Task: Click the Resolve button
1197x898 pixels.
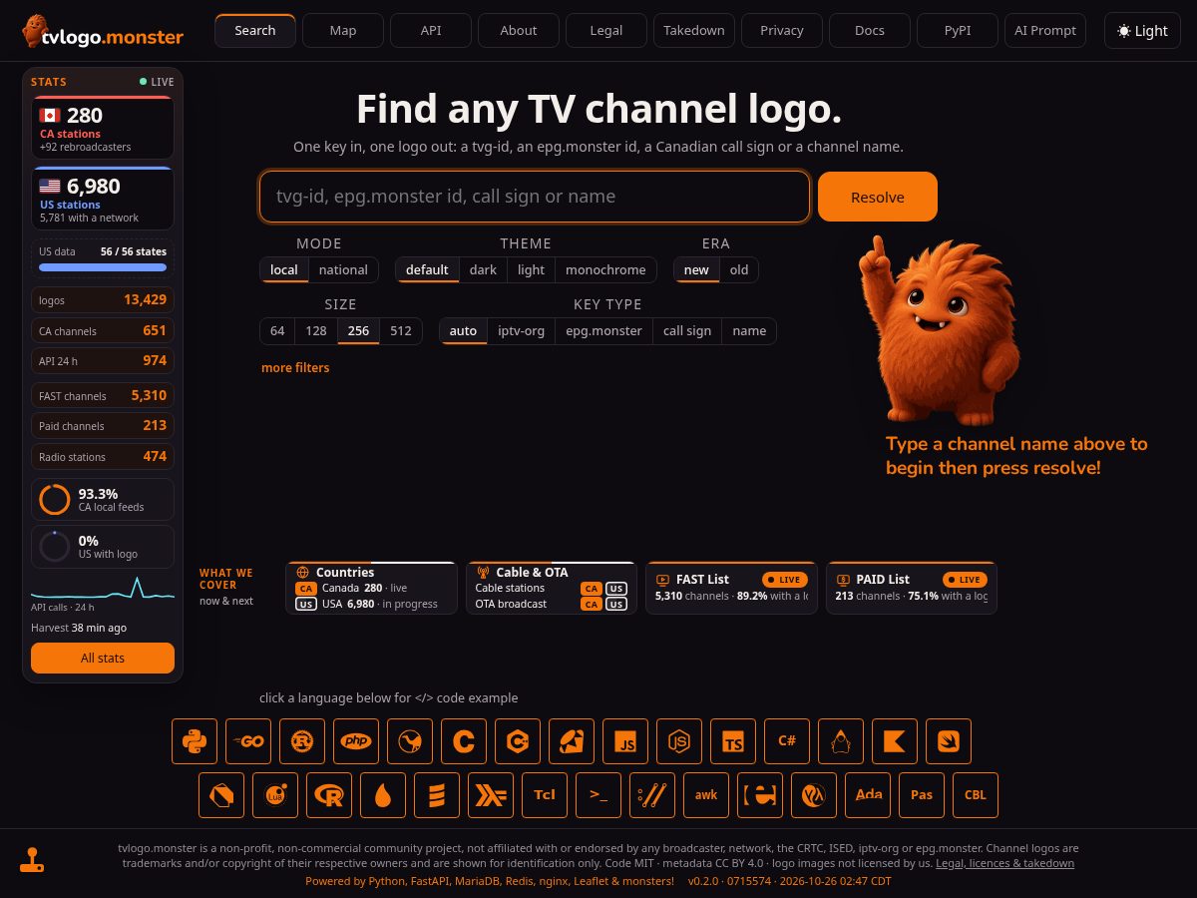Action: pos(878,197)
